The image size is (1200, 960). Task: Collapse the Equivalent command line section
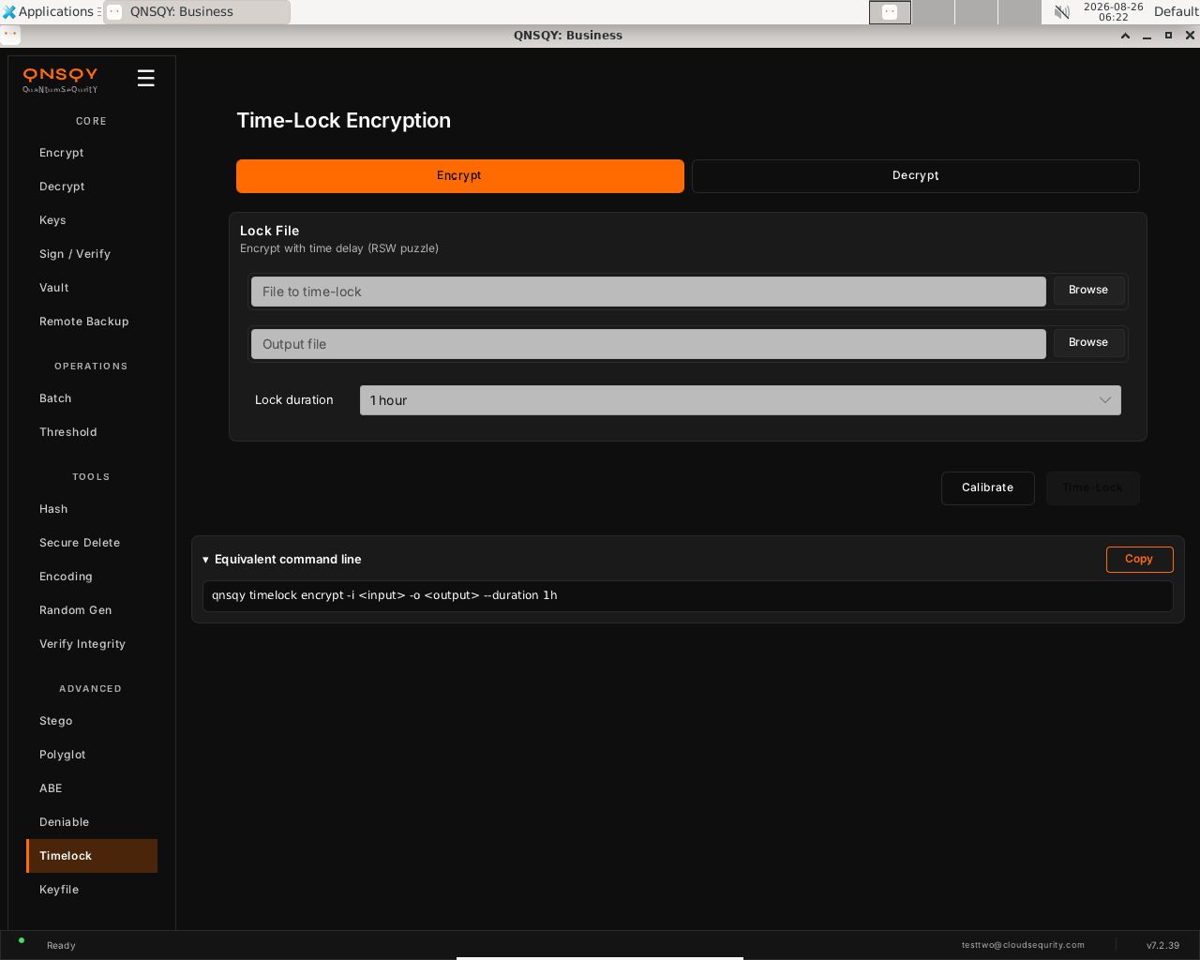pyautogui.click(x=282, y=560)
